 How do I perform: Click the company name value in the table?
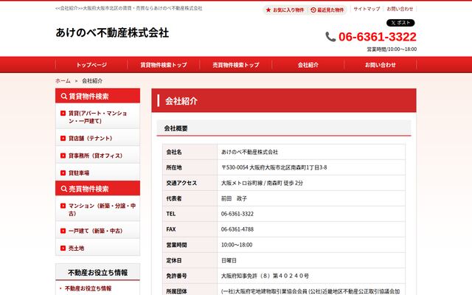point(249,152)
